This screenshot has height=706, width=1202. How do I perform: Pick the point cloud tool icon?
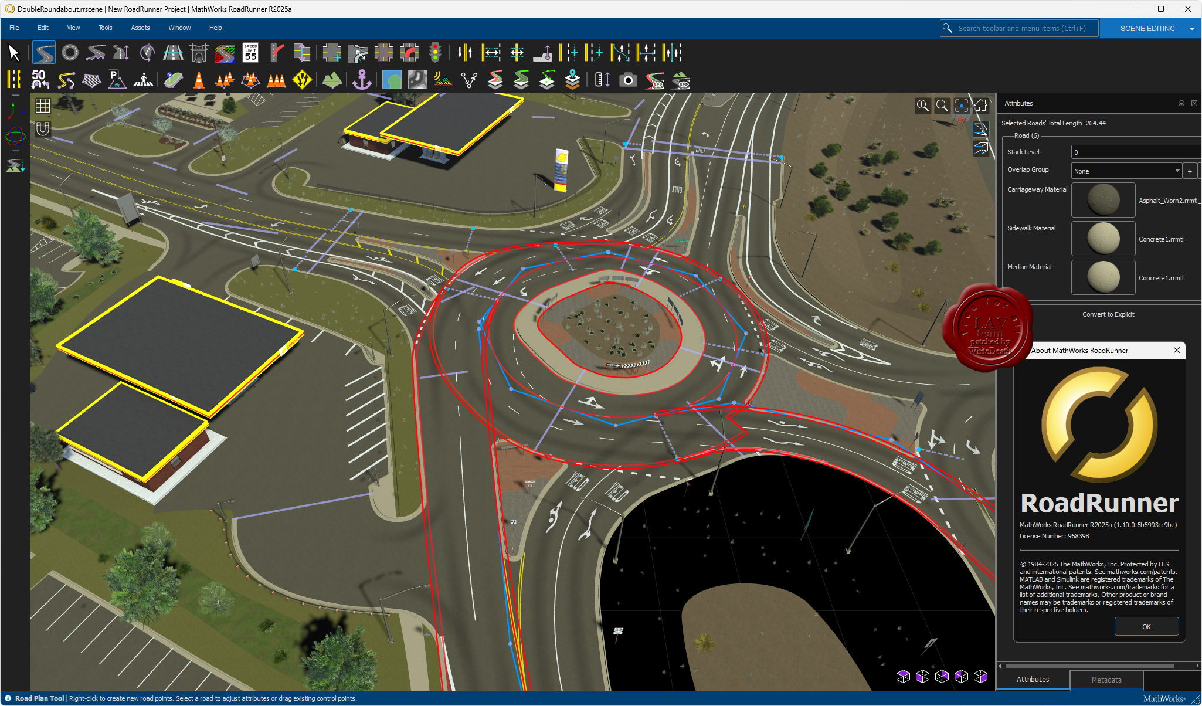(x=443, y=79)
